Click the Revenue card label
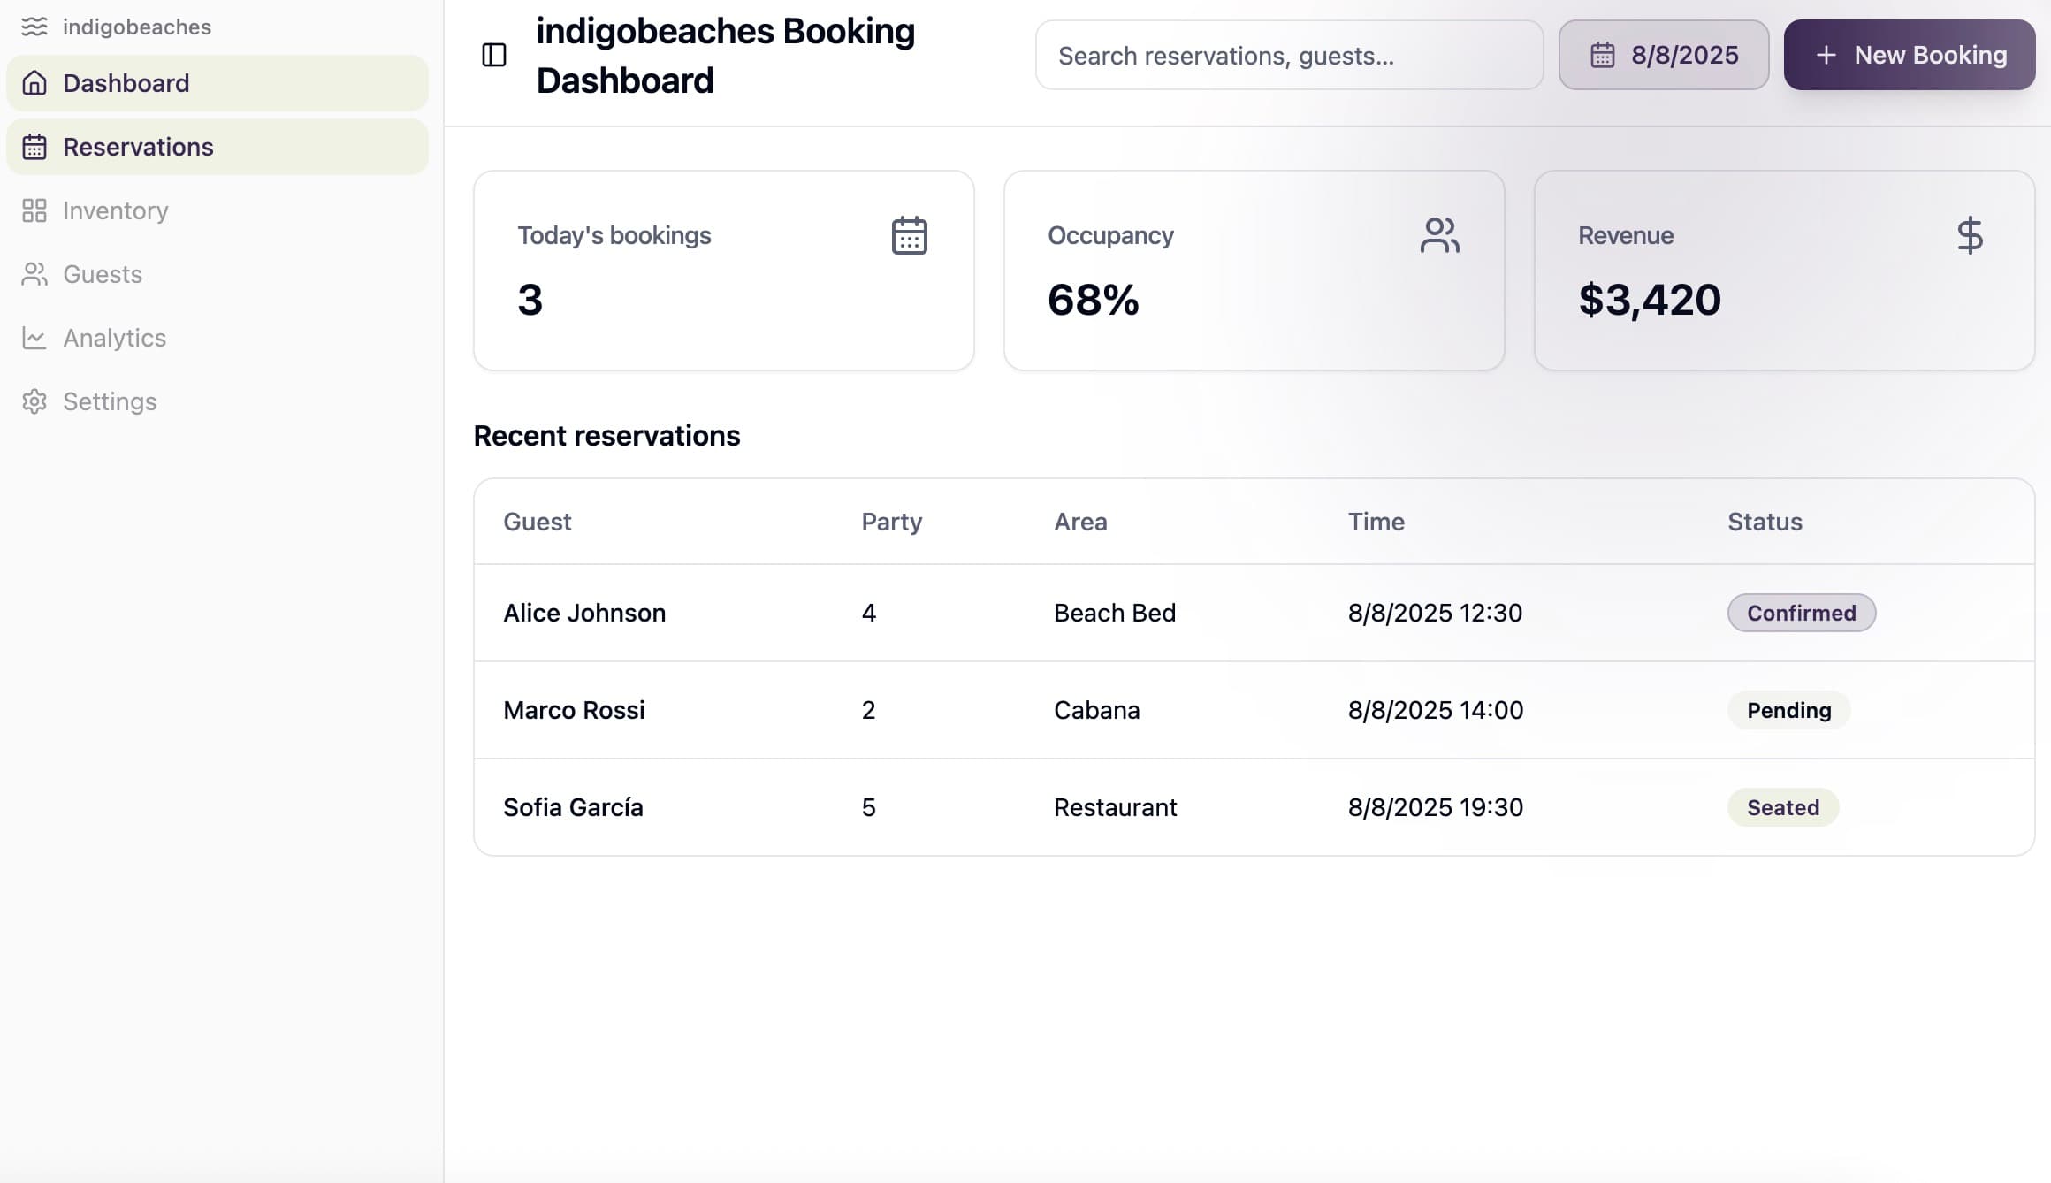 coord(1626,235)
